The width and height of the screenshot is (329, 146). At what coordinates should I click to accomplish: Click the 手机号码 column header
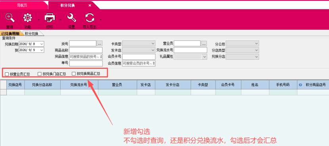point(283,85)
